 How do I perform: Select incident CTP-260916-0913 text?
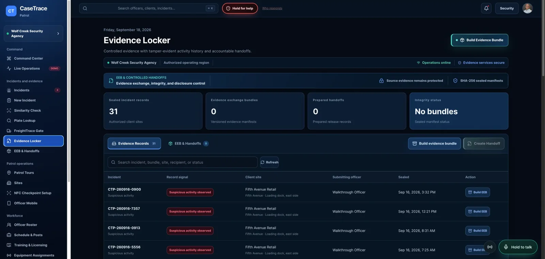tap(124, 228)
